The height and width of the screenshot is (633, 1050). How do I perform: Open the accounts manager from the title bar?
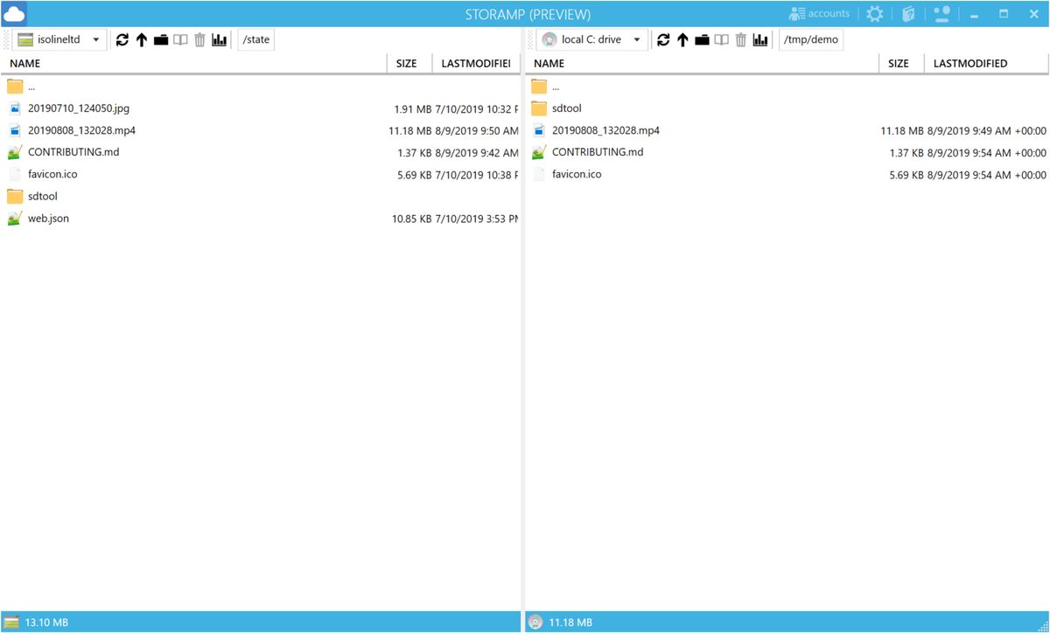click(x=819, y=13)
